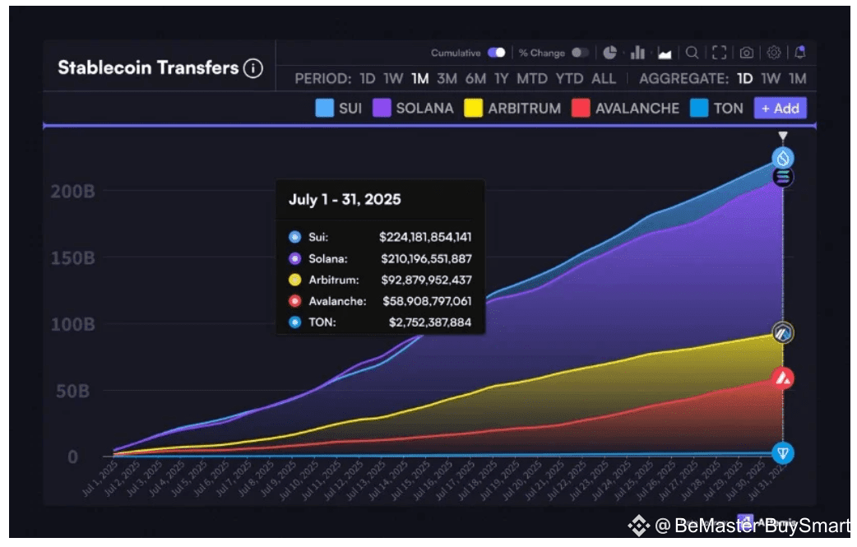Click the Sui droplet marker on chart
Screen dimensions: 857x547
click(x=783, y=159)
